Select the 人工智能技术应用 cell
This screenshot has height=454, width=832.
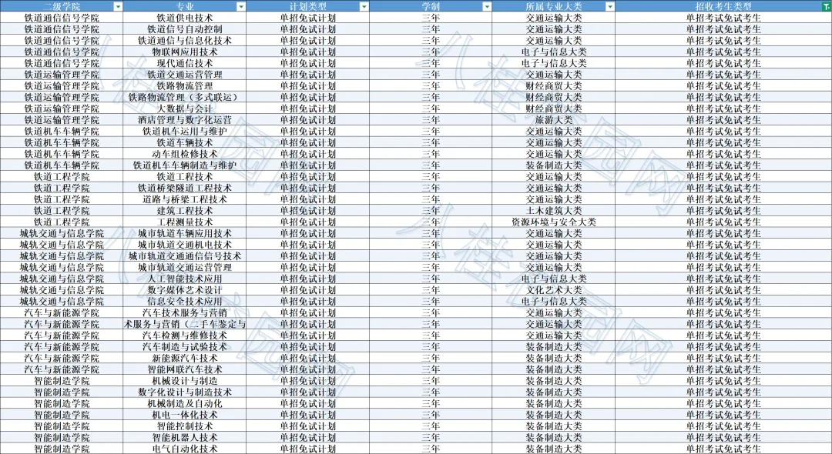(185, 279)
